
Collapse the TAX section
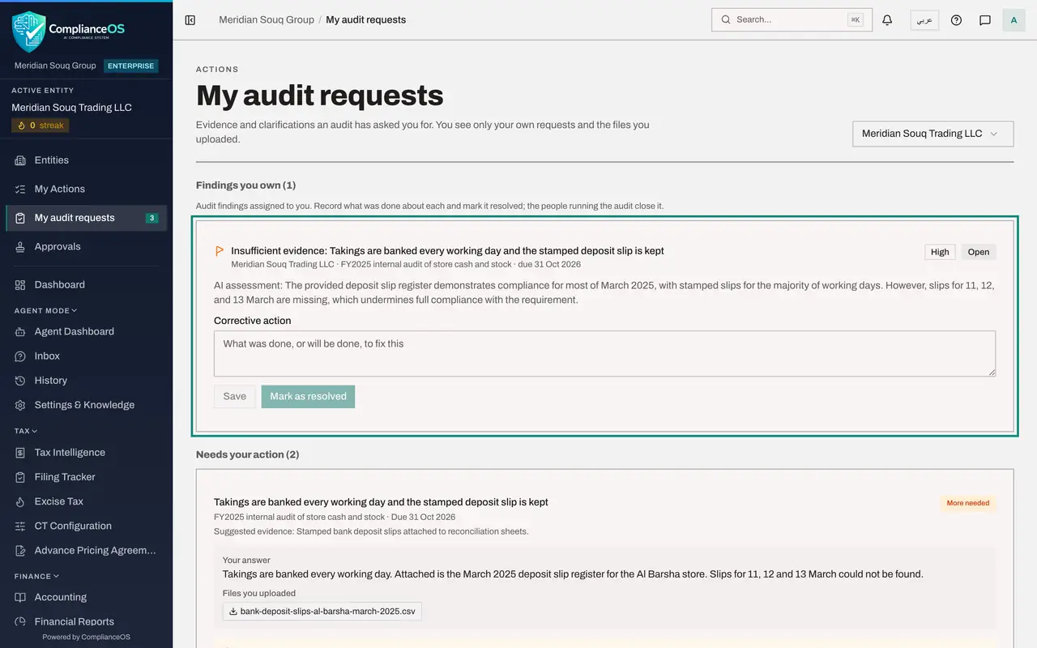point(26,431)
